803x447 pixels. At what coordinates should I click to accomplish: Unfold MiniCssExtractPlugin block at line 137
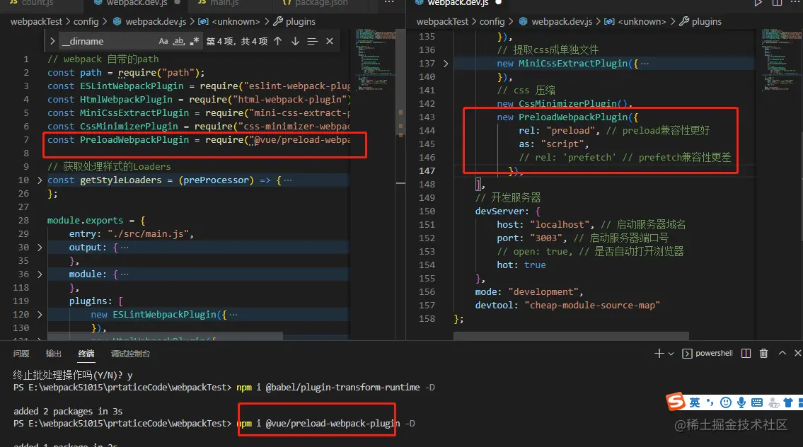pyautogui.click(x=446, y=64)
